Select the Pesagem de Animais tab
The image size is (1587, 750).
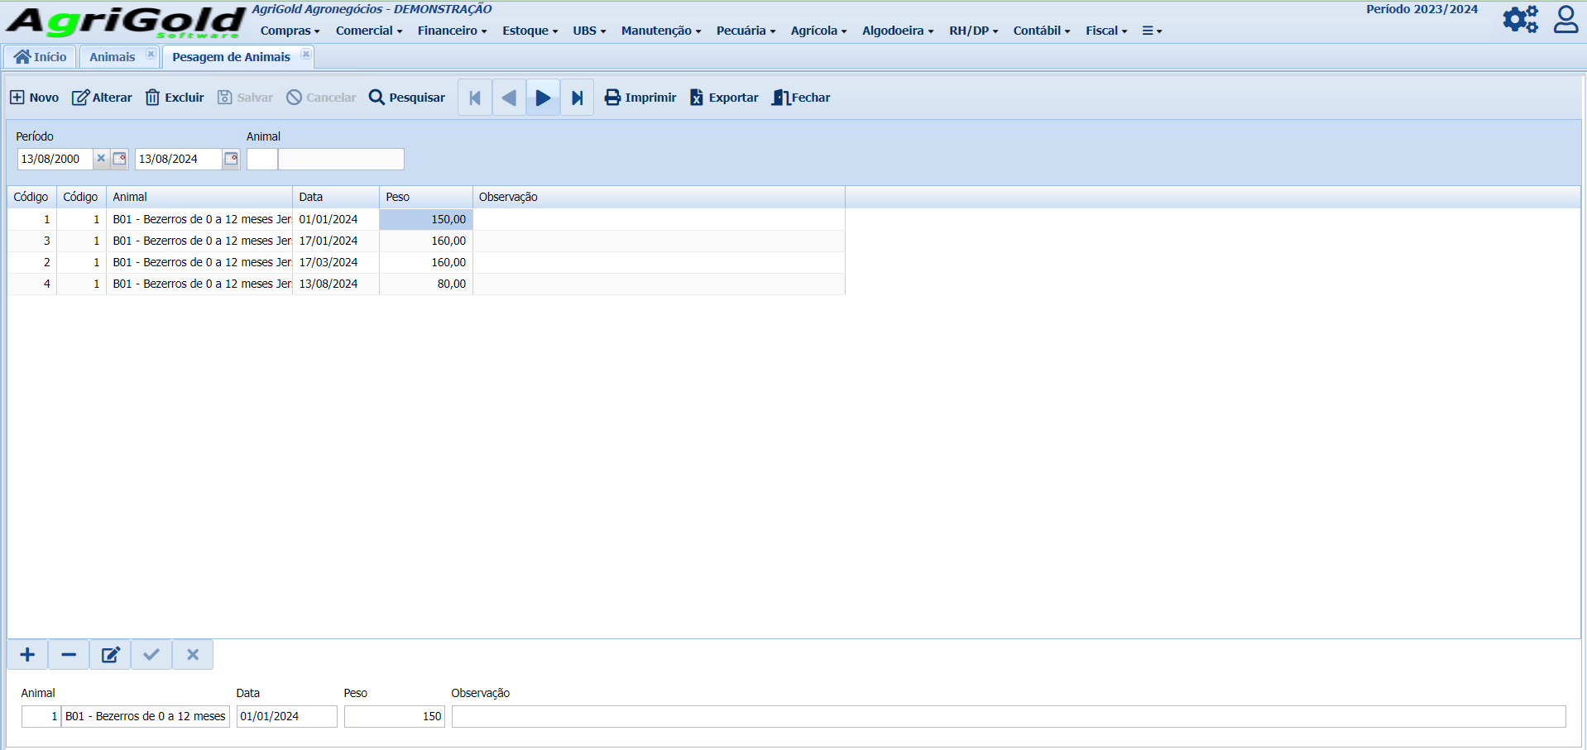(x=231, y=57)
